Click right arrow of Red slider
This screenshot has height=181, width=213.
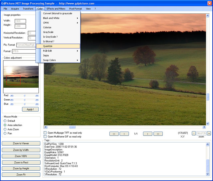pyautogui.click(x=37, y=96)
